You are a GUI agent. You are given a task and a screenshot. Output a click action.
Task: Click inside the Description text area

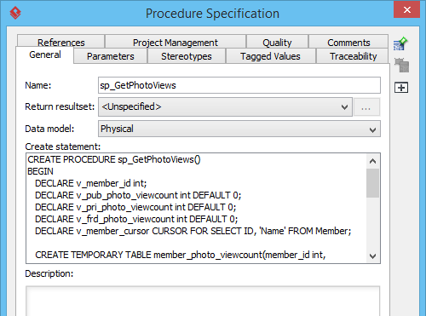pyautogui.click(x=203, y=301)
